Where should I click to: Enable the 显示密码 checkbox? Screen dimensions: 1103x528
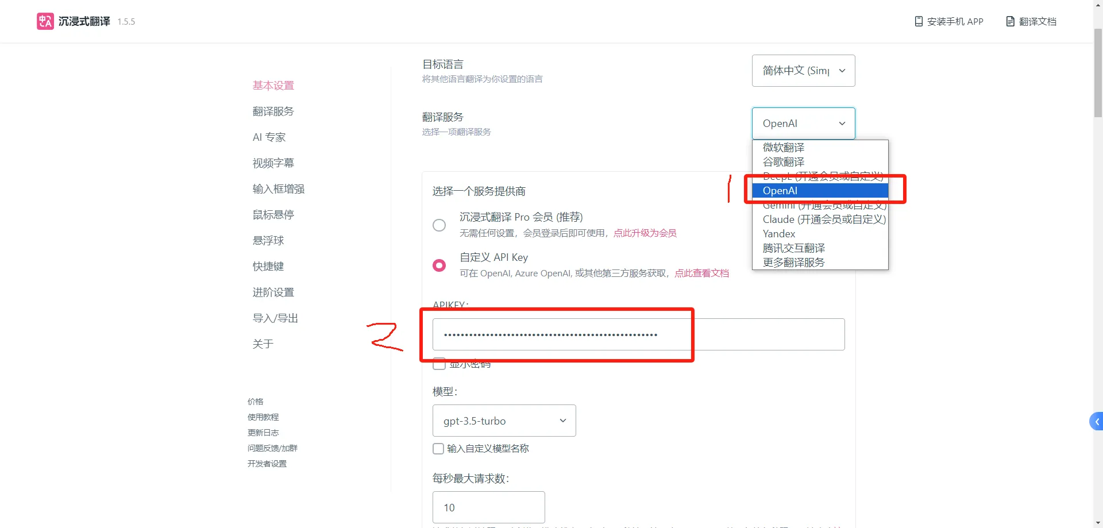(439, 363)
